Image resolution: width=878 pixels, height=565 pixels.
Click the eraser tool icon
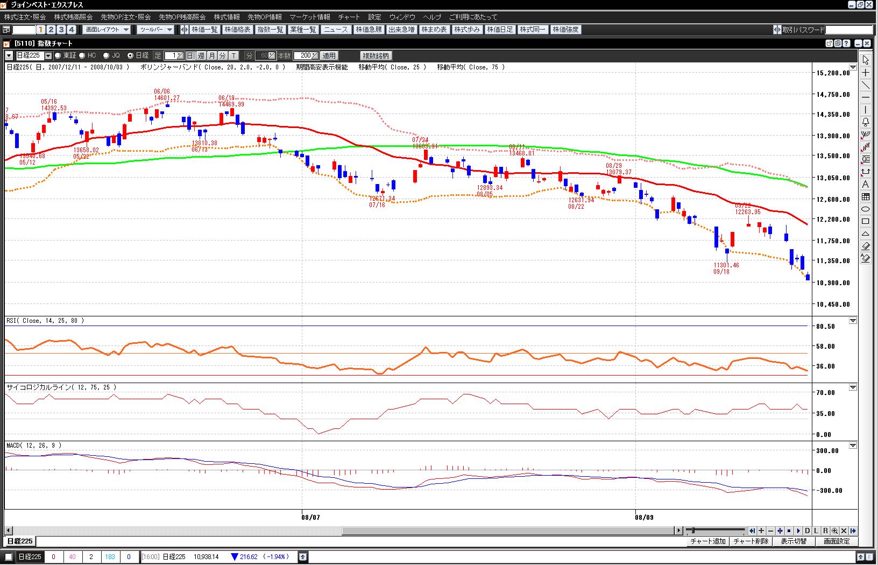[866, 246]
